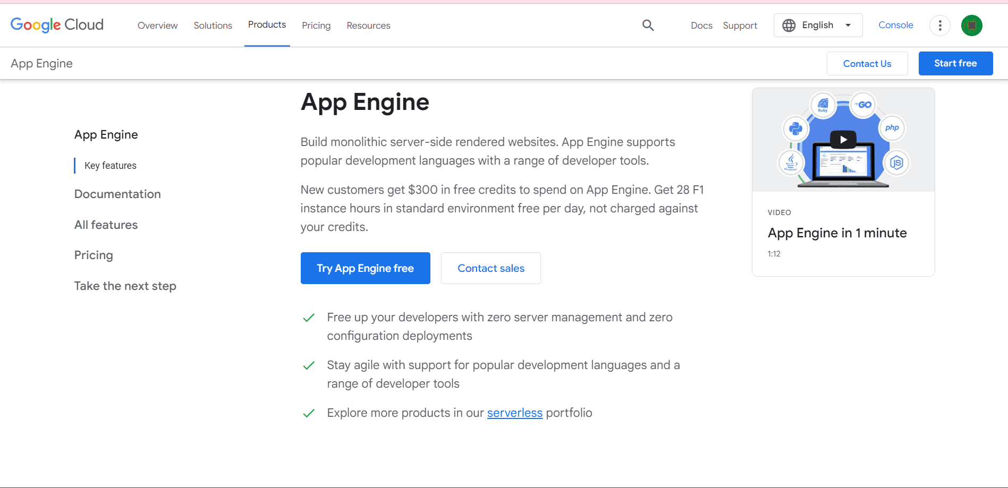Select the Products nav tab

click(267, 25)
